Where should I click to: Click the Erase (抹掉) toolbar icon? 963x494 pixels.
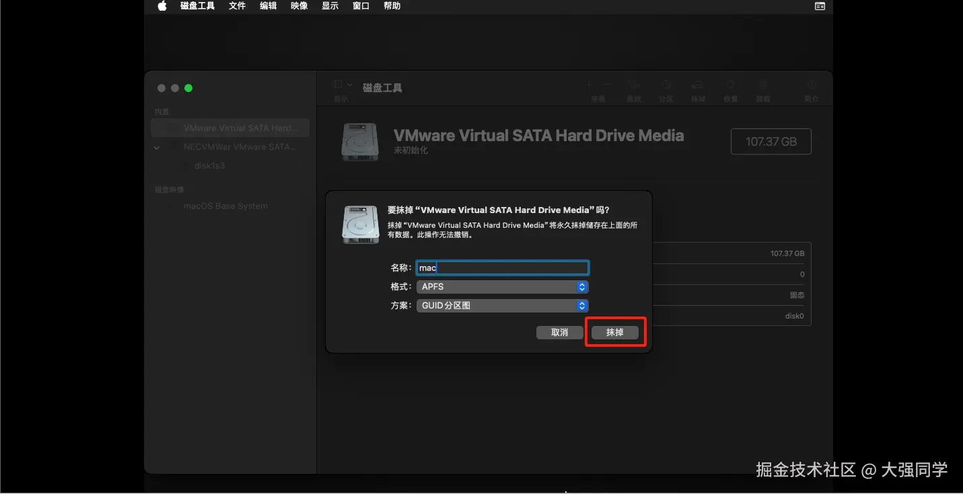point(698,85)
